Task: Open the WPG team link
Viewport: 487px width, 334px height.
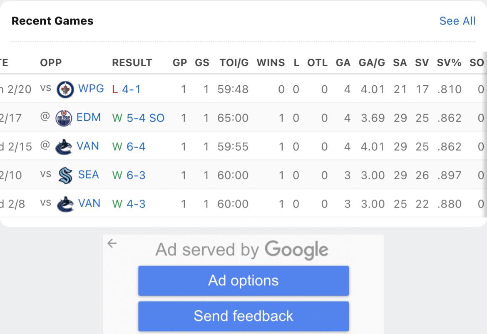Action: (x=91, y=89)
